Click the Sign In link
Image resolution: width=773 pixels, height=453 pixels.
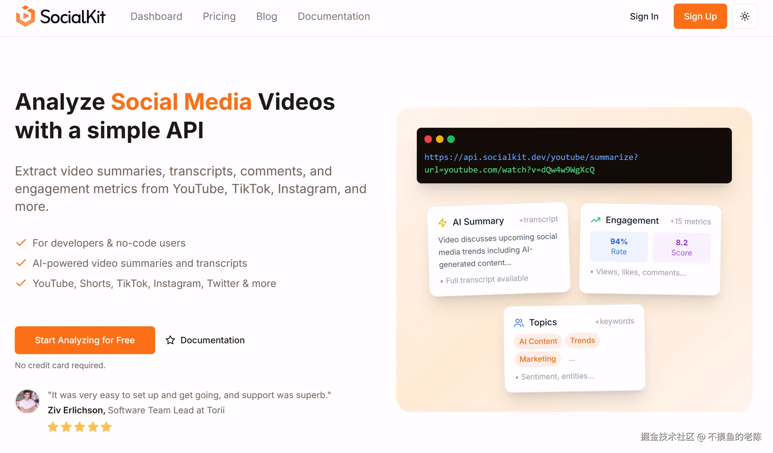[644, 16]
